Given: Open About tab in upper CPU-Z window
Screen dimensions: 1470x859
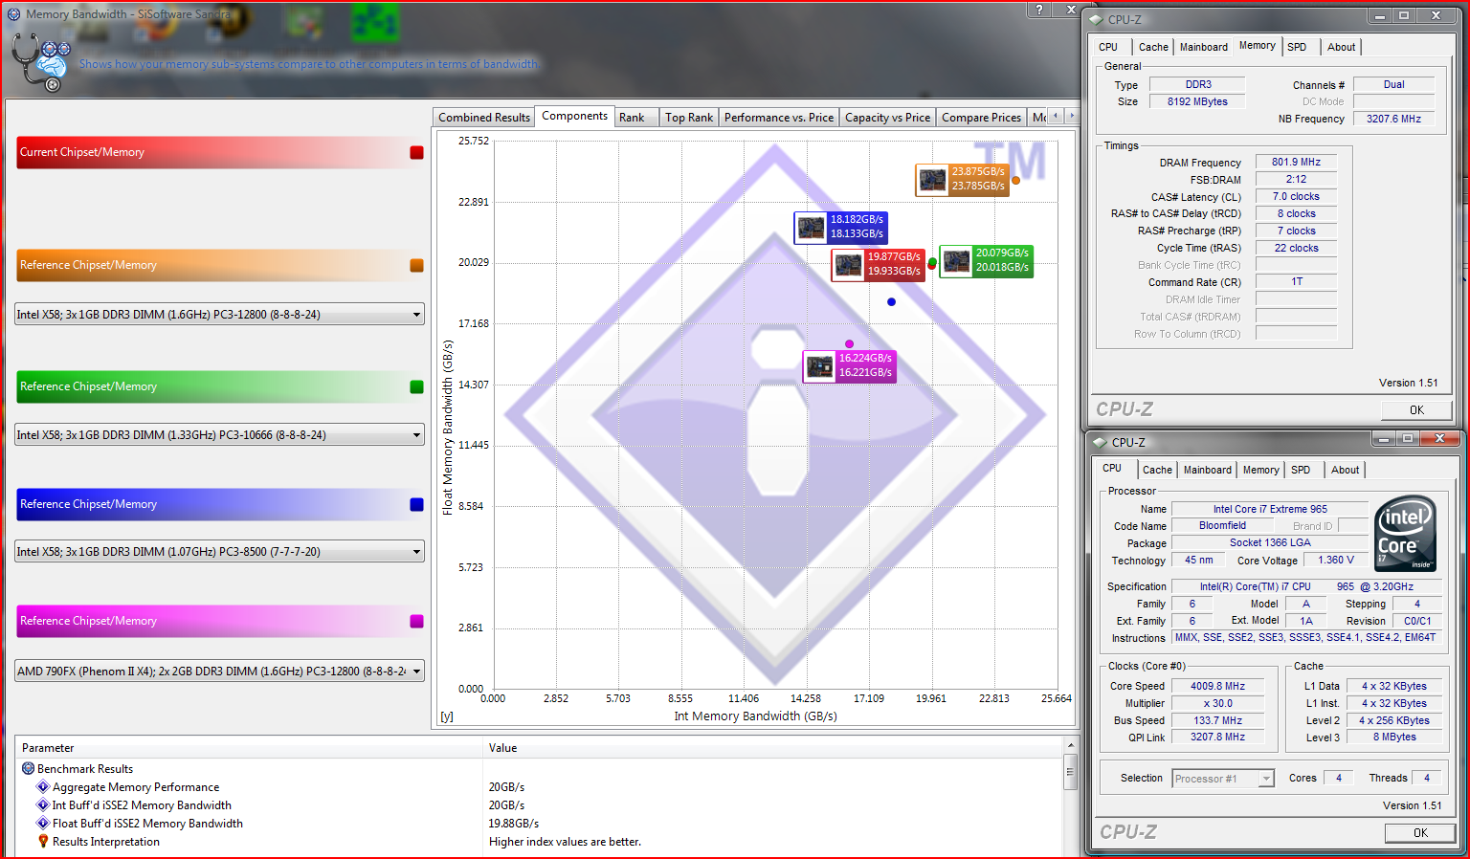Looking at the screenshot, I should point(1341,47).
